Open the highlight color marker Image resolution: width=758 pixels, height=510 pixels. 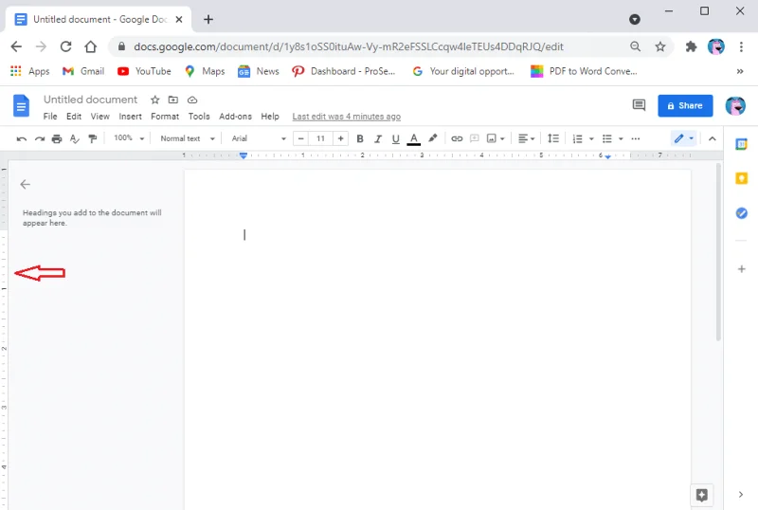pos(433,138)
